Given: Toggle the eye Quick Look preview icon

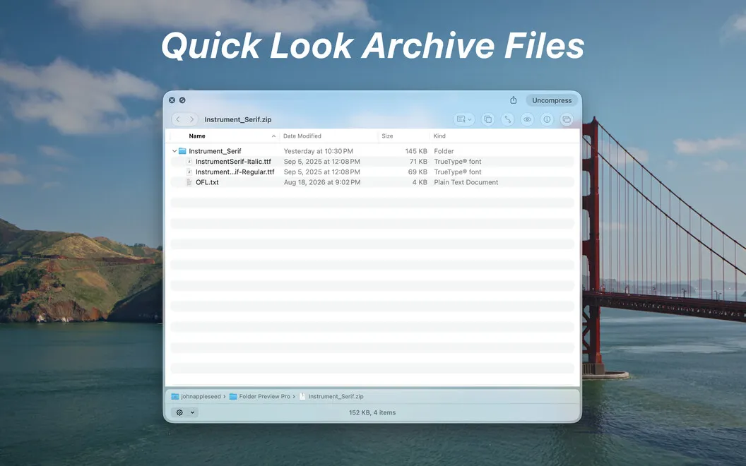Looking at the screenshot, I should [527, 119].
